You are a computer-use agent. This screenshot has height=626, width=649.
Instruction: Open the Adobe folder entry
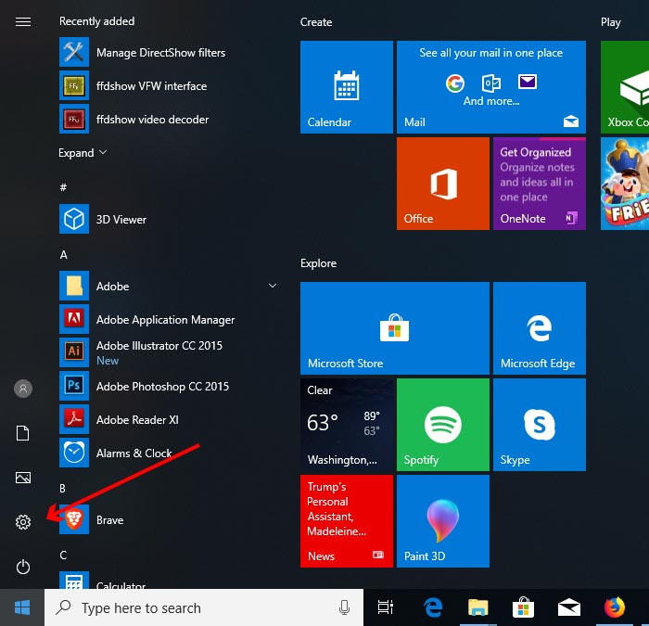[170, 286]
